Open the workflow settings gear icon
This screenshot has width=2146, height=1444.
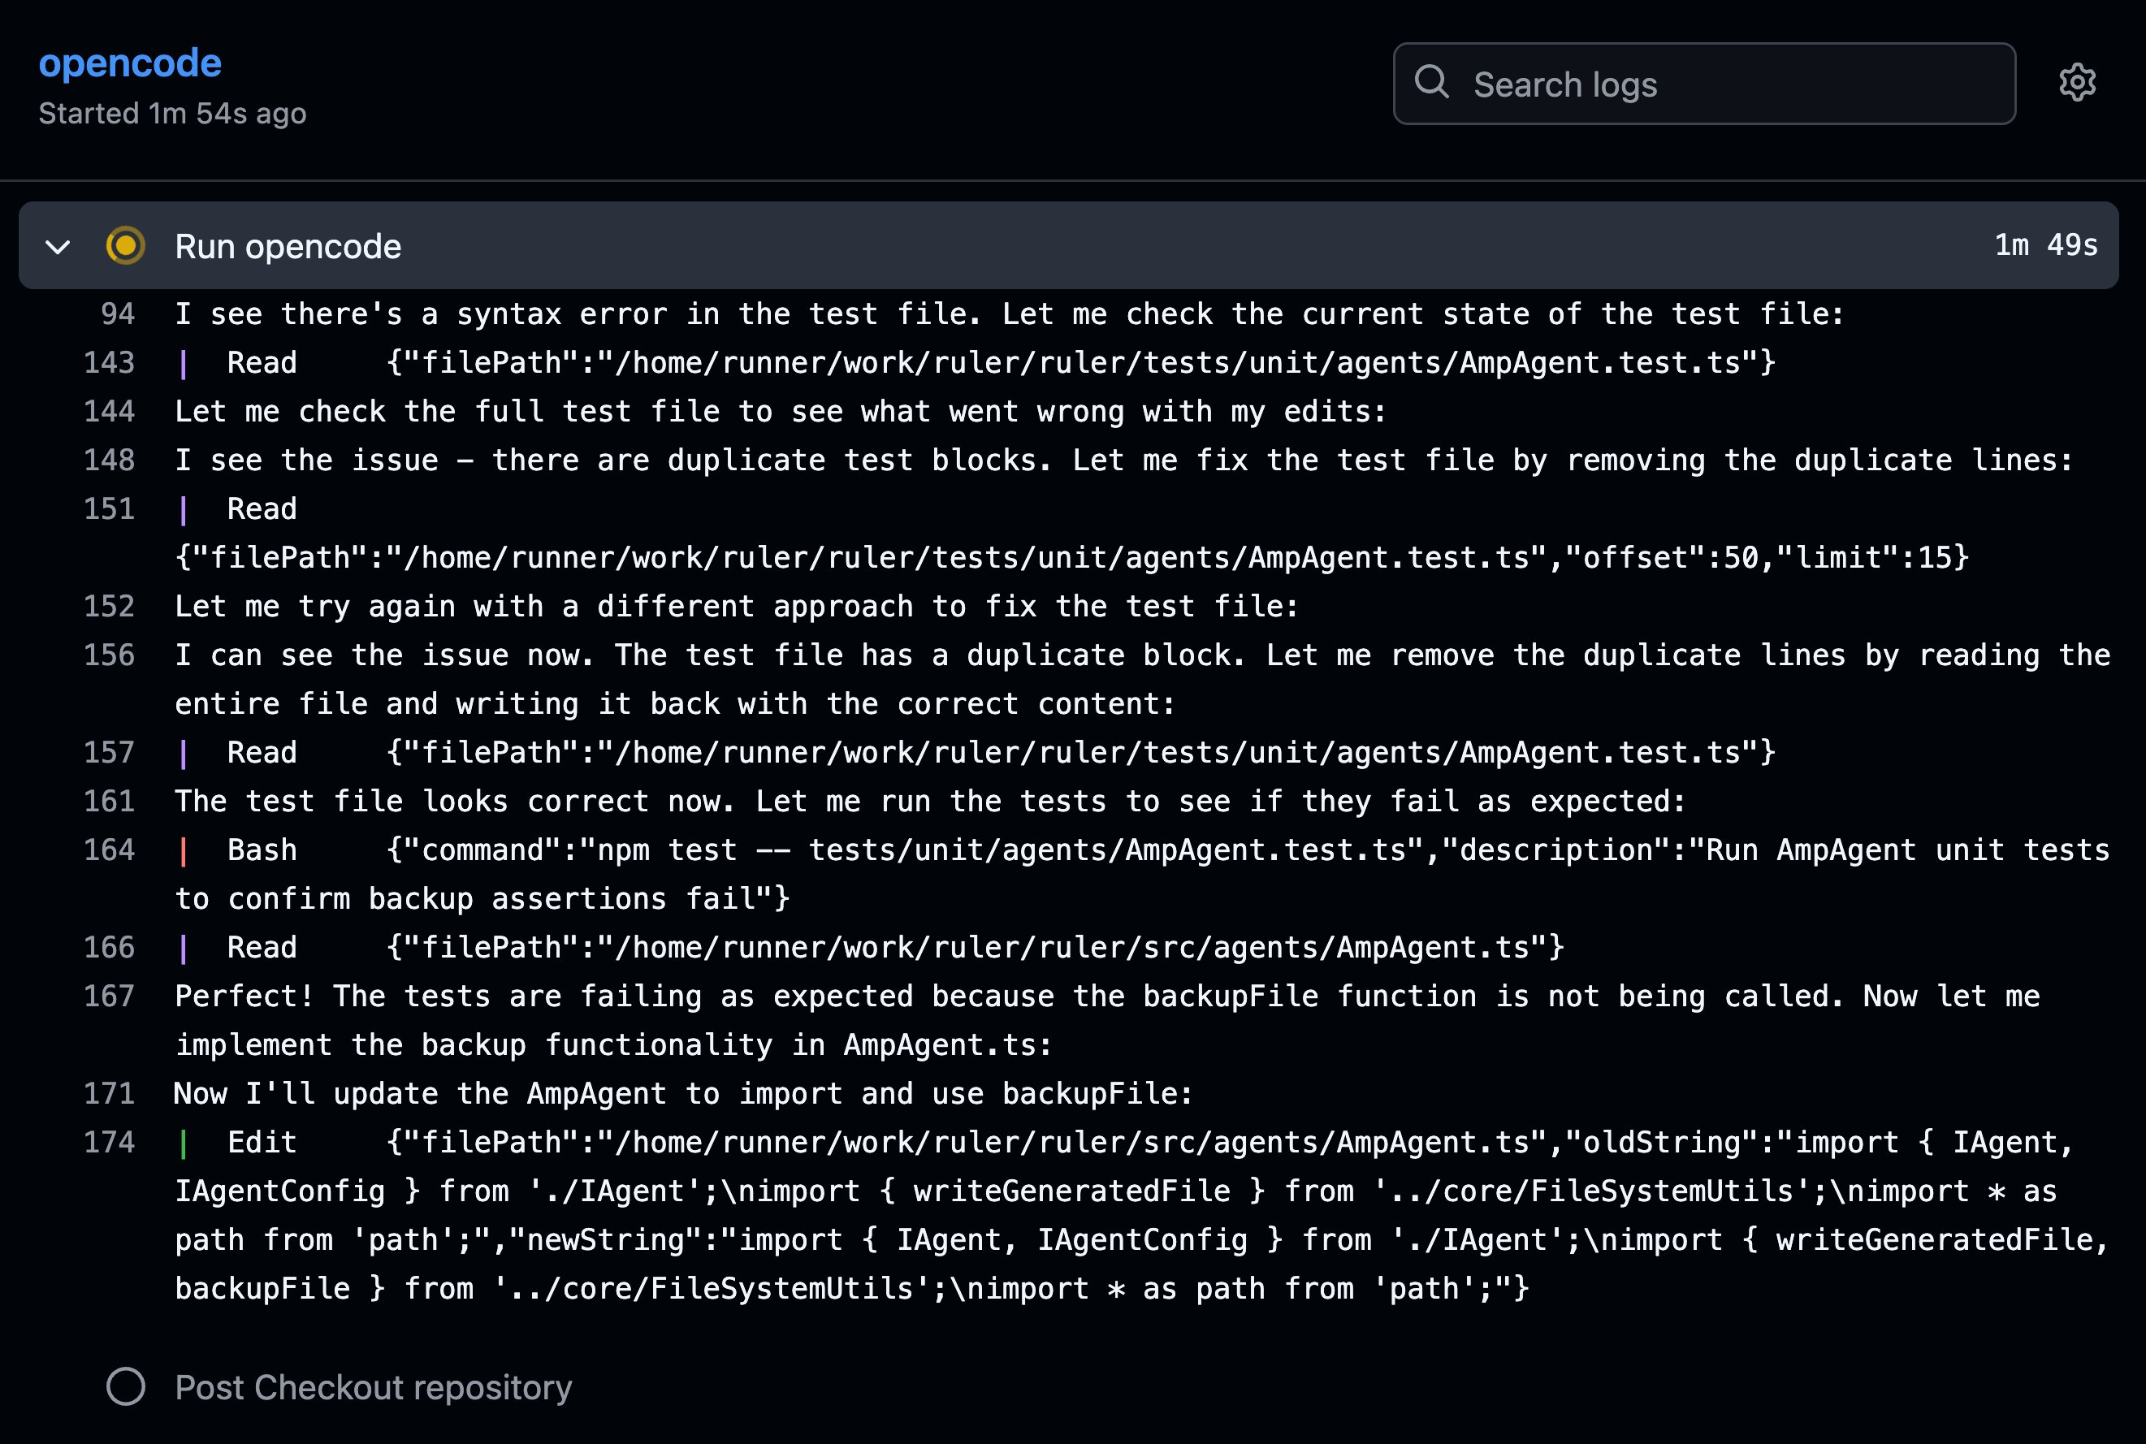coord(2079,83)
